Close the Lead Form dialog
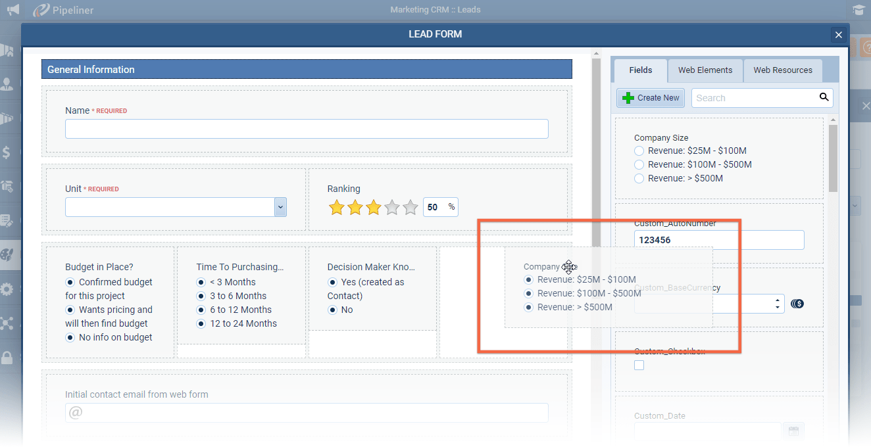Screen dimensions: 871x447 point(837,35)
